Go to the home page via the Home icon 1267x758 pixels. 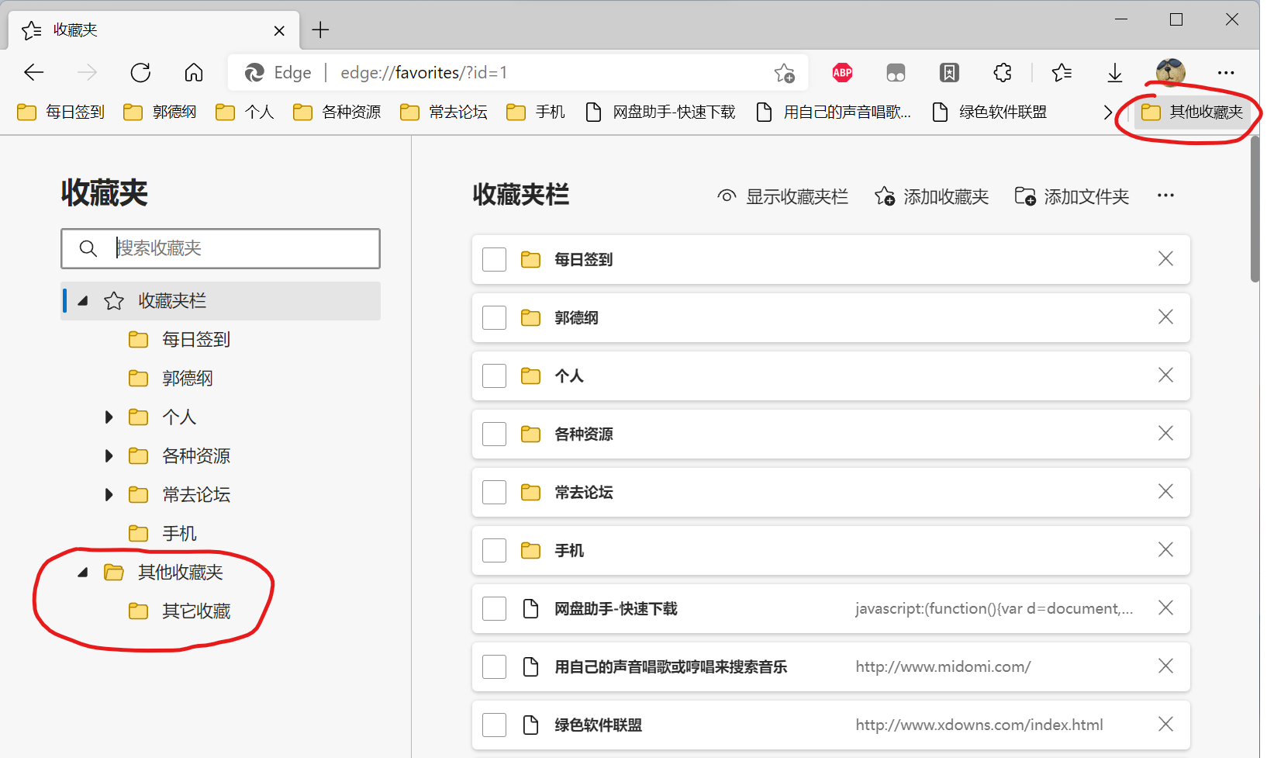click(194, 73)
